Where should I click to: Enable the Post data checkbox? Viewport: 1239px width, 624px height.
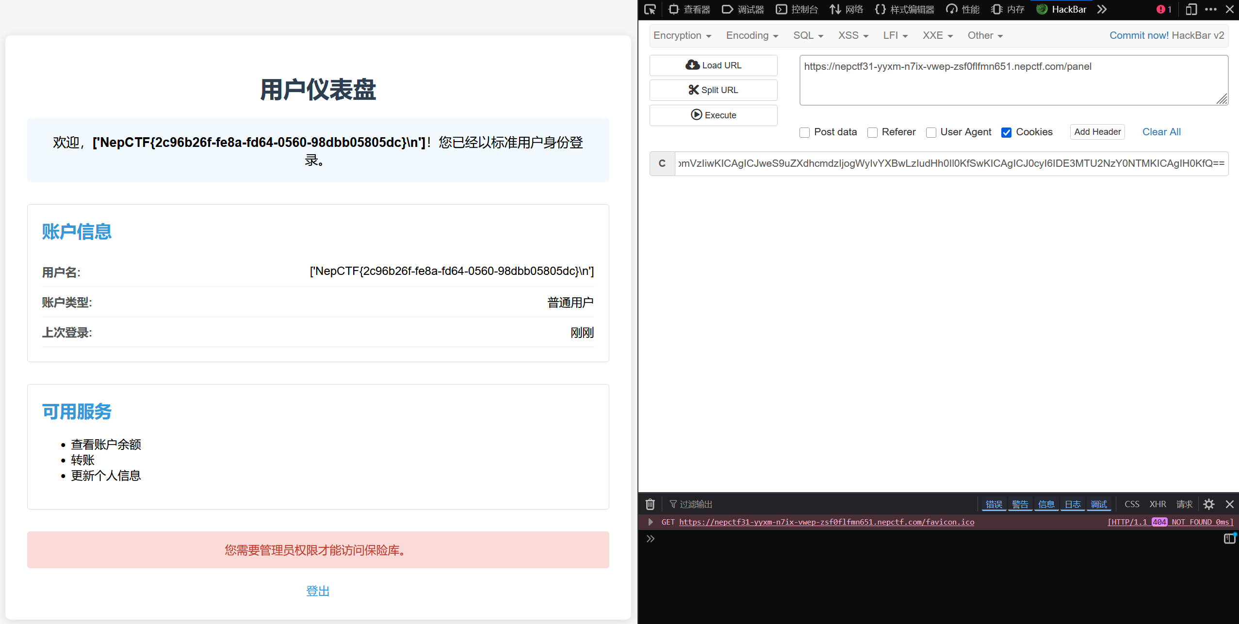tap(804, 132)
